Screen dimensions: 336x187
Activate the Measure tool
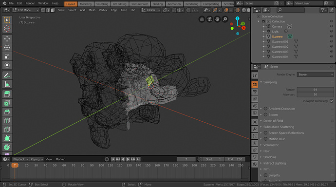(x=7, y=84)
